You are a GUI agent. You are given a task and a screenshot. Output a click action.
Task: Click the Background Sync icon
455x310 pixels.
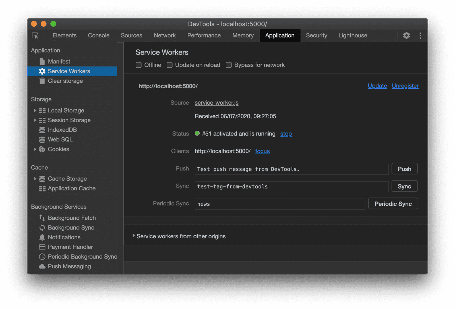coord(42,228)
